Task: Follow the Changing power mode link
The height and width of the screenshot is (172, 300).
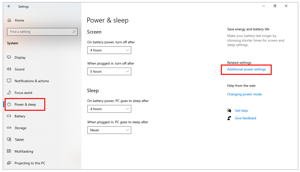Action: point(244,94)
